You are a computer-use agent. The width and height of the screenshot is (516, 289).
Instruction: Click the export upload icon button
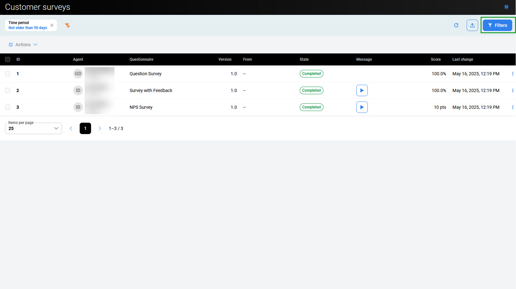pyautogui.click(x=472, y=25)
